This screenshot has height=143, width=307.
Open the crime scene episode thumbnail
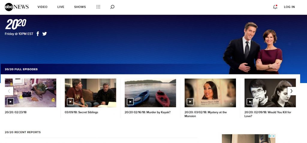(x=31, y=93)
